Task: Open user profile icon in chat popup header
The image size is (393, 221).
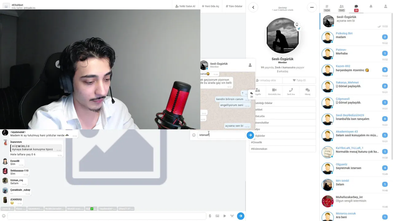Action: point(250,65)
